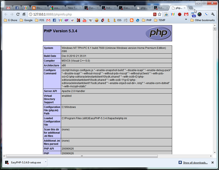Screen dimensions: 219x170
Task: Open the TEMP bookmarks folder
Action: 160,20
